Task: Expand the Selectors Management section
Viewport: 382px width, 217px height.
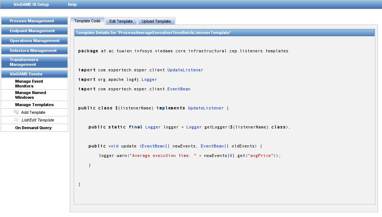Action: tap(34, 50)
